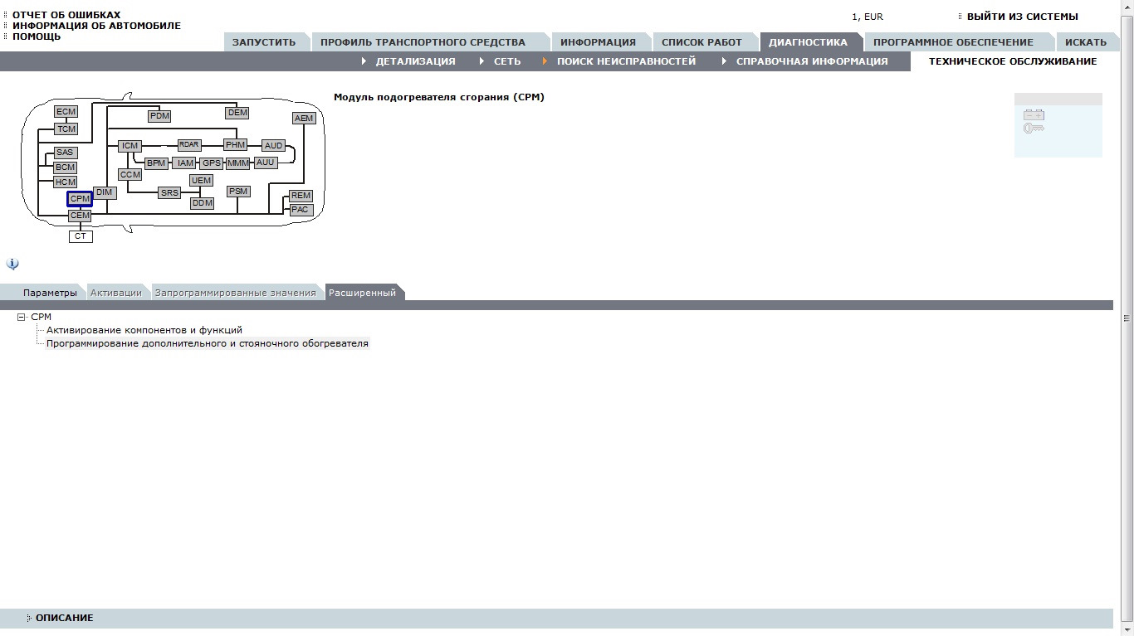Viewport: 1134px width, 636px height.
Task: Select the PSM module box
Action: [238, 192]
